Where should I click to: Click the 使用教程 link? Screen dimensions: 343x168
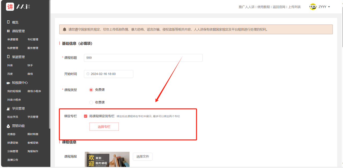click(x=263, y=7)
